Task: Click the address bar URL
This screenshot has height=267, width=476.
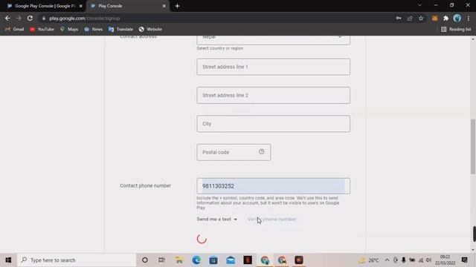Action: click(85, 19)
